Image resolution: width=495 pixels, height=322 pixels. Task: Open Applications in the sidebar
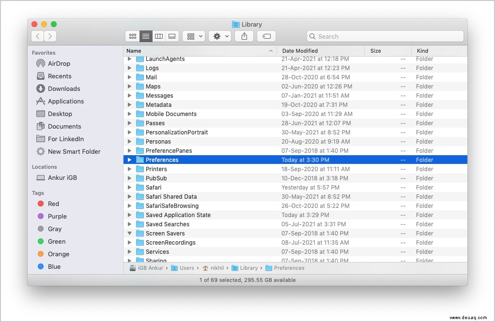click(x=60, y=102)
